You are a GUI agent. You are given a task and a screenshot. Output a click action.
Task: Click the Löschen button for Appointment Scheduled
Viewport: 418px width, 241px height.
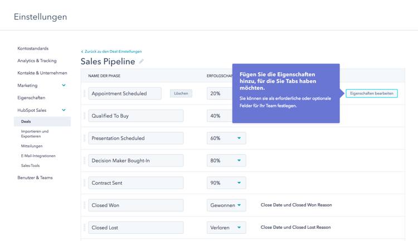click(x=181, y=94)
